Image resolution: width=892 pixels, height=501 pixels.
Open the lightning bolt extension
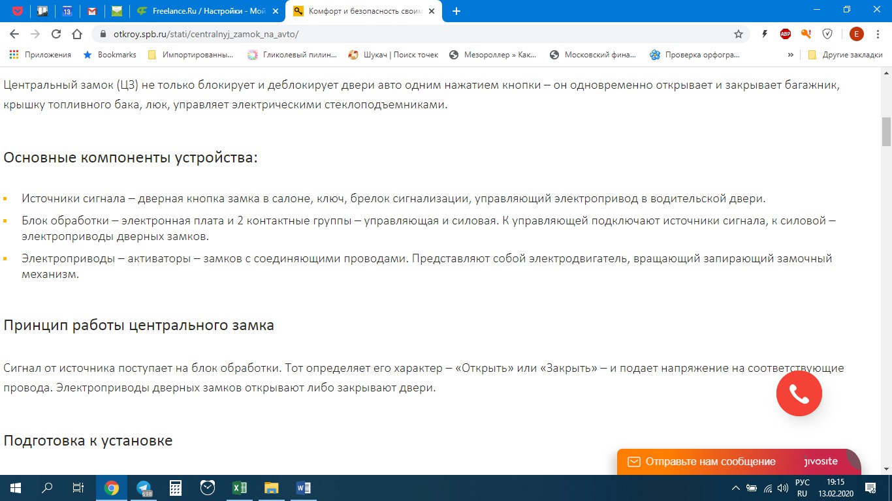pyautogui.click(x=765, y=34)
